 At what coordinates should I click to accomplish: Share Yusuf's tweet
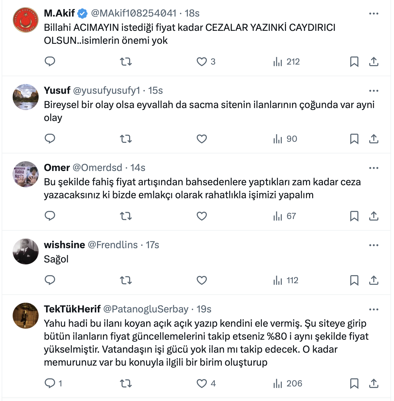pos(374,139)
